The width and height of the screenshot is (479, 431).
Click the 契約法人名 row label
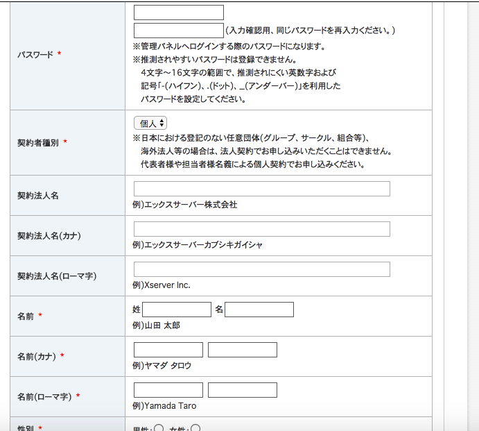[38, 196]
